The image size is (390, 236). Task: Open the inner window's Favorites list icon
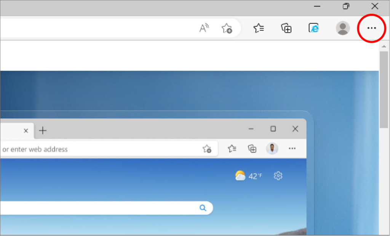[232, 149]
